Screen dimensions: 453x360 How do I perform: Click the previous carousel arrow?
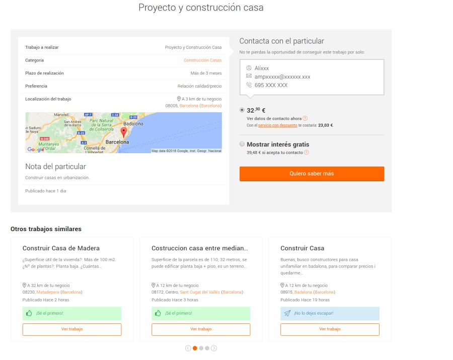188,348
